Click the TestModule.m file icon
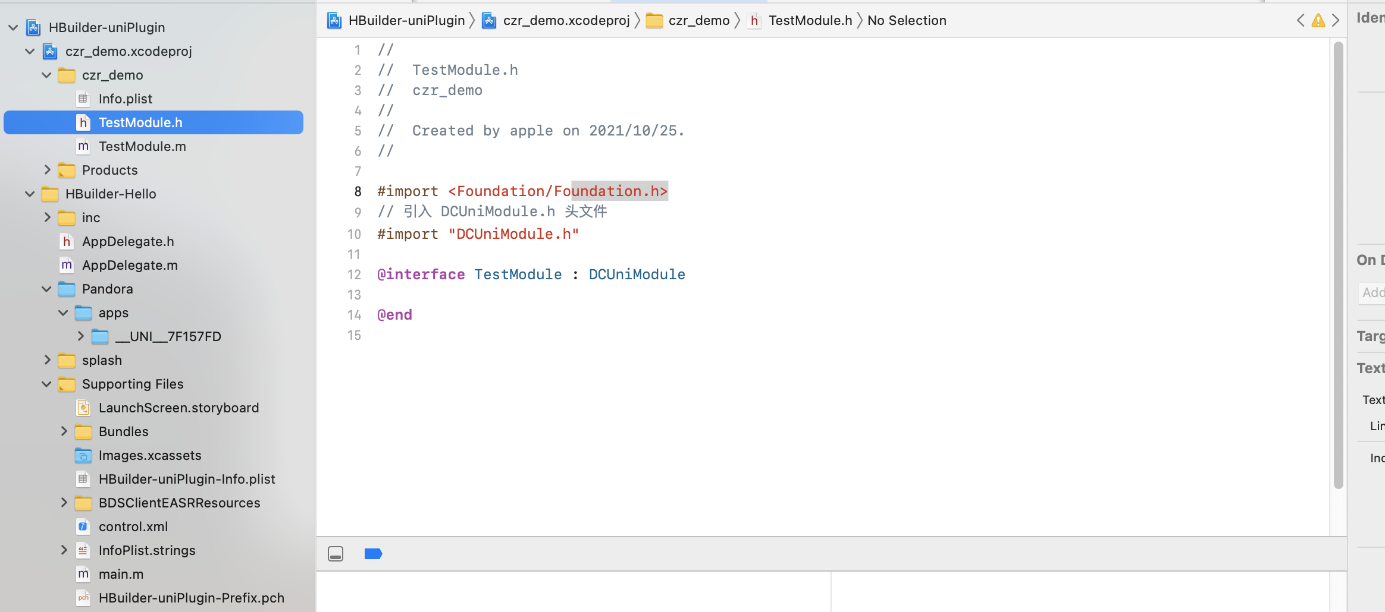This screenshot has height=612, width=1385. [83, 146]
